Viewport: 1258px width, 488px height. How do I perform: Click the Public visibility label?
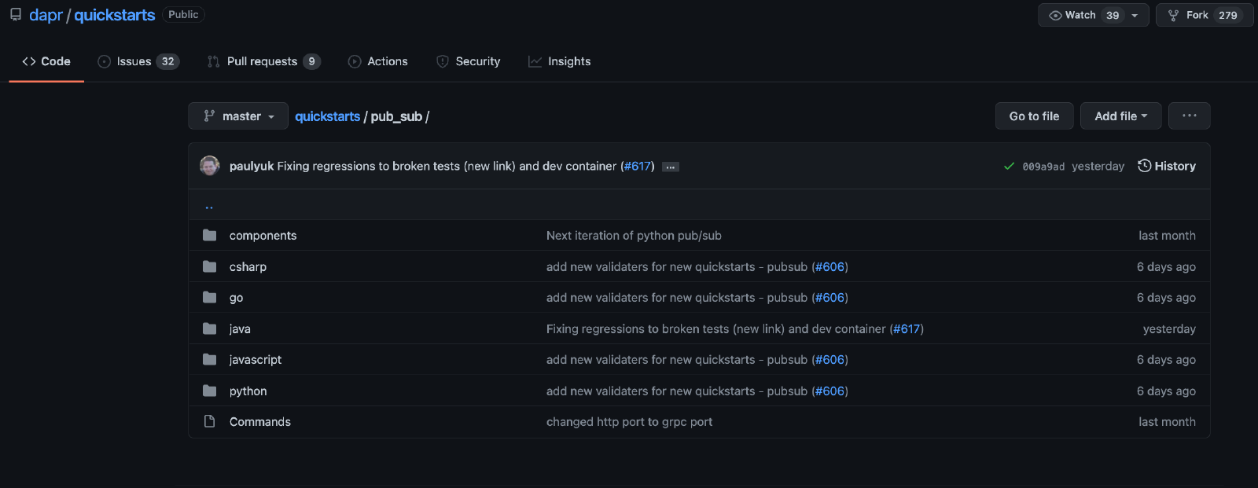[x=183, y=15]
